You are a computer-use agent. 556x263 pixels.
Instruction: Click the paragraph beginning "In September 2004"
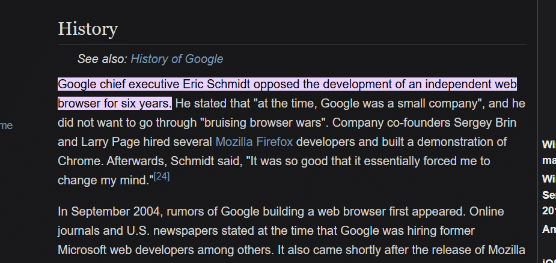click(x=292, y=231)
